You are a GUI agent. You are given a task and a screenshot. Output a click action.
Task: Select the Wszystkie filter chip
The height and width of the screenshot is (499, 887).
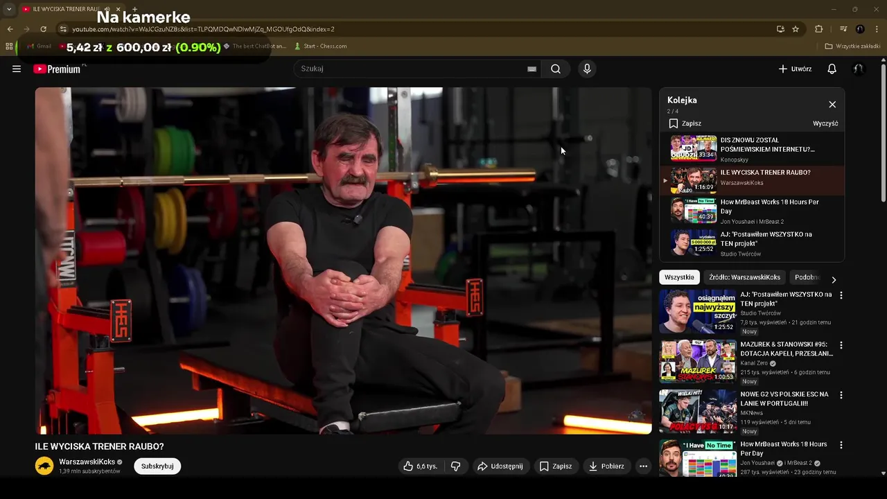tap(679, 277)
